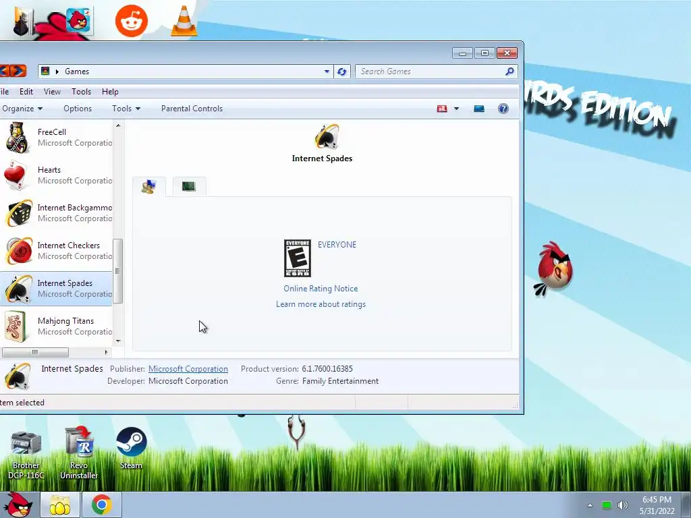Toggle the preview pane button
Image resolution: width=691 pixels, height=518 pixels.
pyautogui.click(x=479, y=109)
